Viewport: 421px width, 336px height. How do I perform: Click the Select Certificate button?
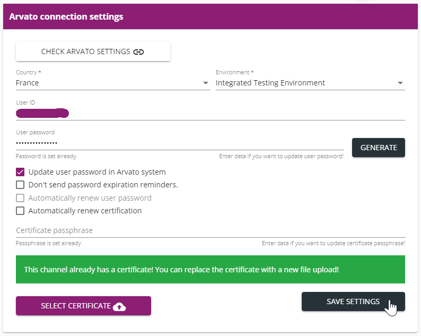click(x=83, y=306)
